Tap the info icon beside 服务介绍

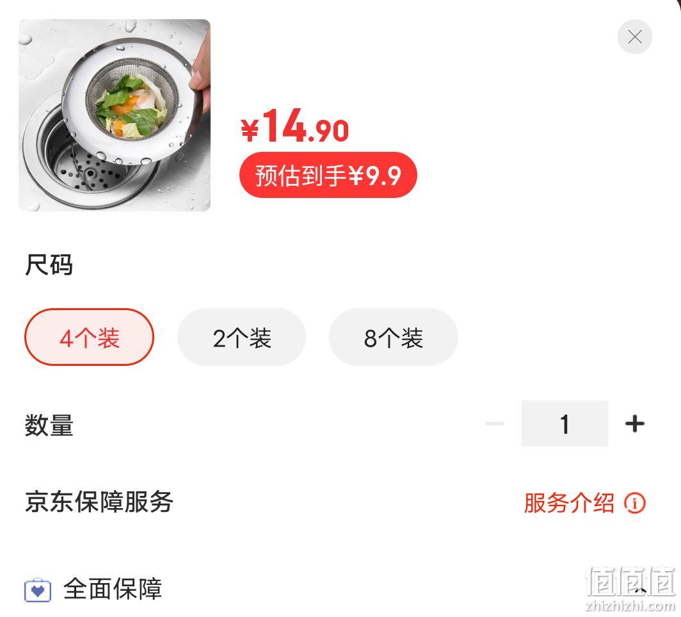tap(635, 503)
